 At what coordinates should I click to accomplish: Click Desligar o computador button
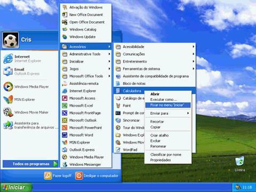[97, 175]
